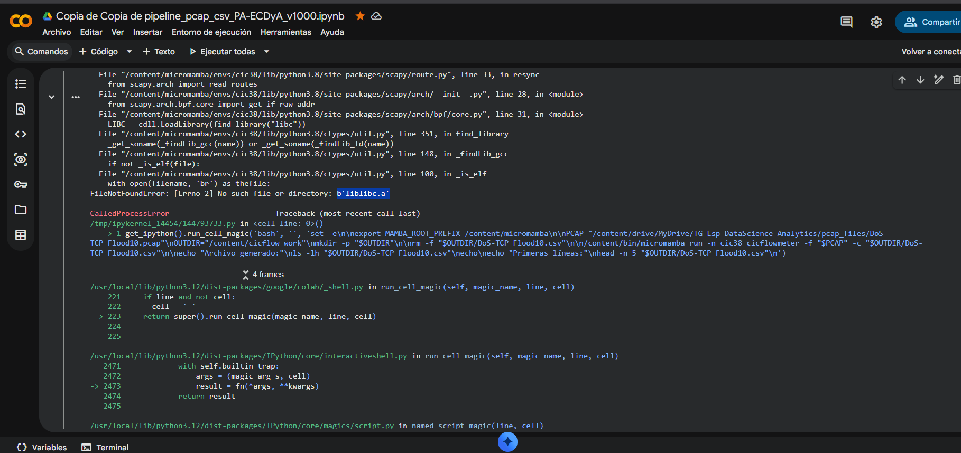This screenshot has height=453, width=961.
Task: Open the secrets key icon
Action: 21,184
